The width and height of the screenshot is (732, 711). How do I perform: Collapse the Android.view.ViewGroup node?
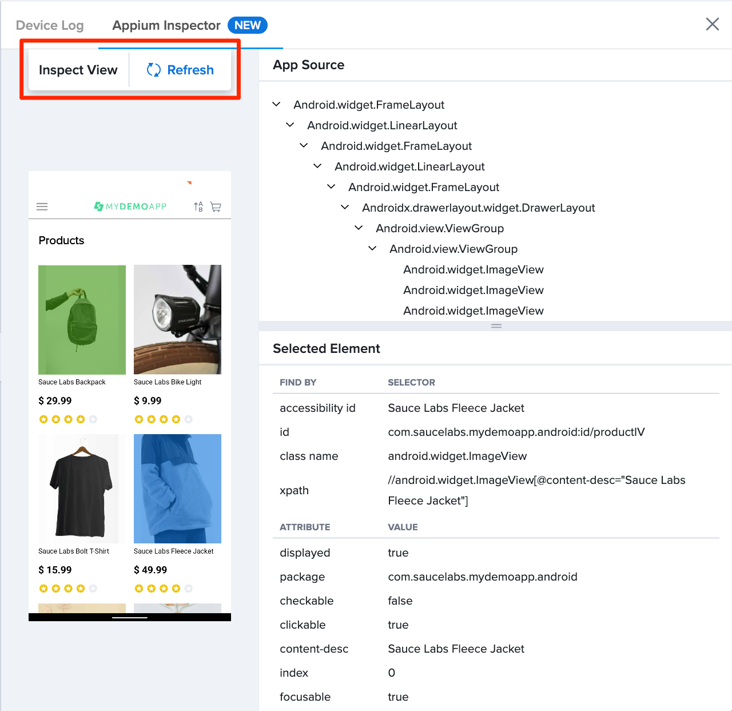(358, 227)
